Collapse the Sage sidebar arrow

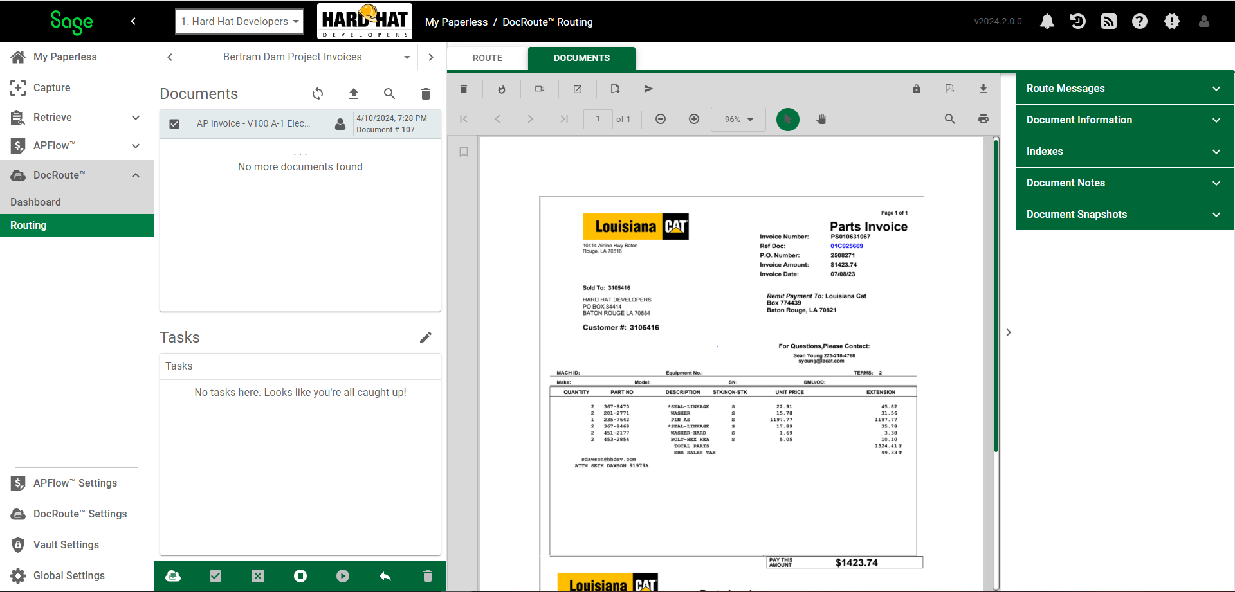[133, 21]
